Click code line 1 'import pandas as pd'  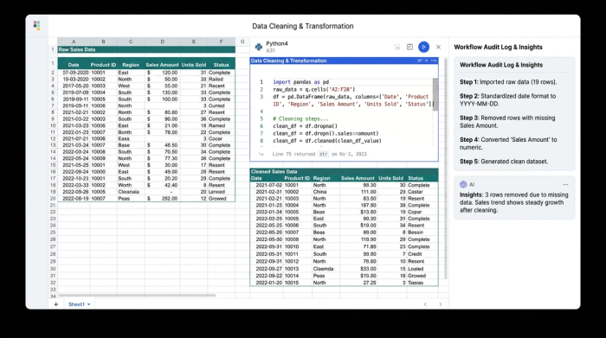[301, 82]
